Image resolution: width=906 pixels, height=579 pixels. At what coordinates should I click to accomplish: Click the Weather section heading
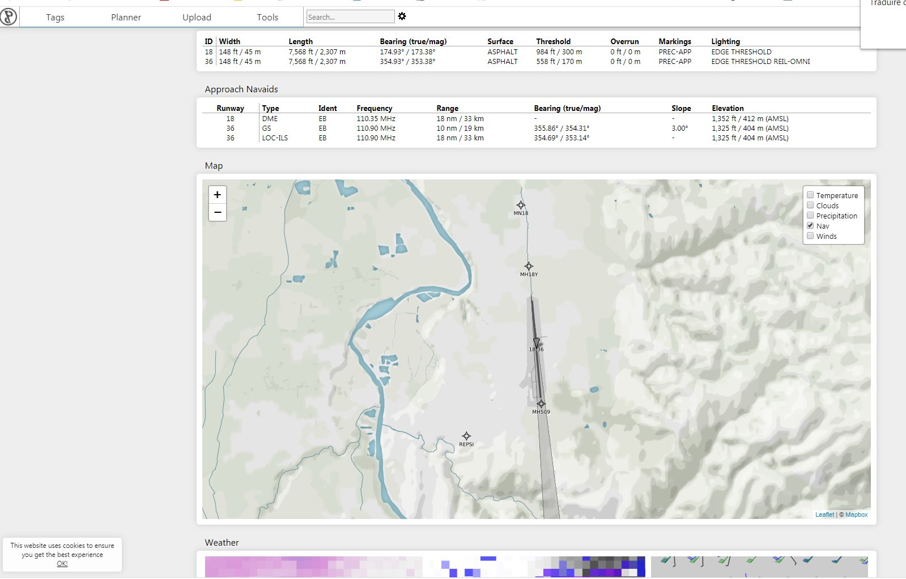222,543
